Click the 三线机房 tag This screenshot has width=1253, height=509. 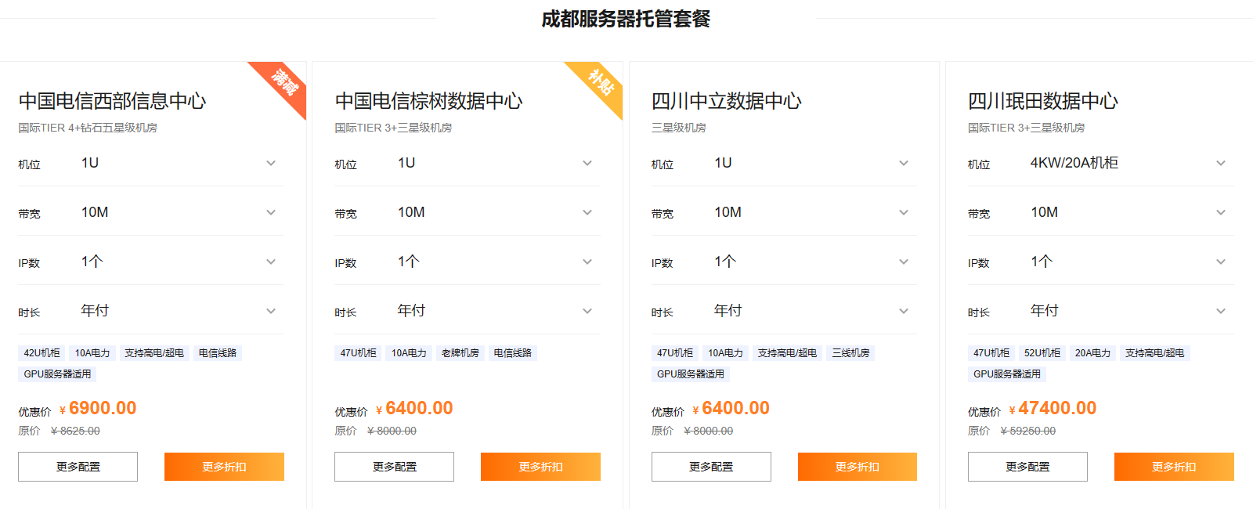click(850, 353)
